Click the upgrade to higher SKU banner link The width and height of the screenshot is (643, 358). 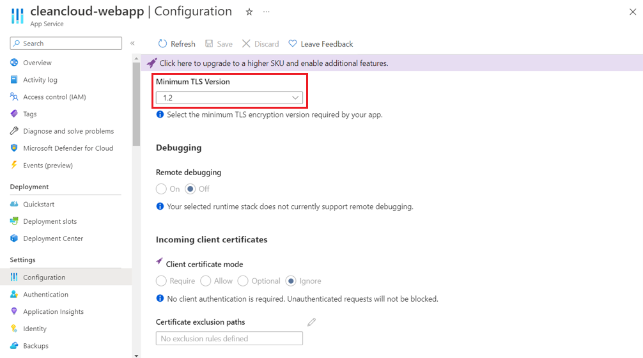click(274, 63)
